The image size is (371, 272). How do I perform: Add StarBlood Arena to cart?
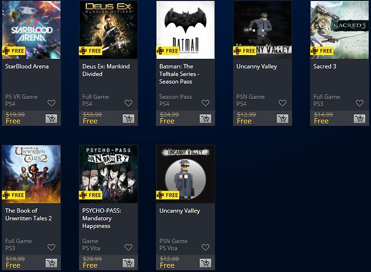point(52,118)
